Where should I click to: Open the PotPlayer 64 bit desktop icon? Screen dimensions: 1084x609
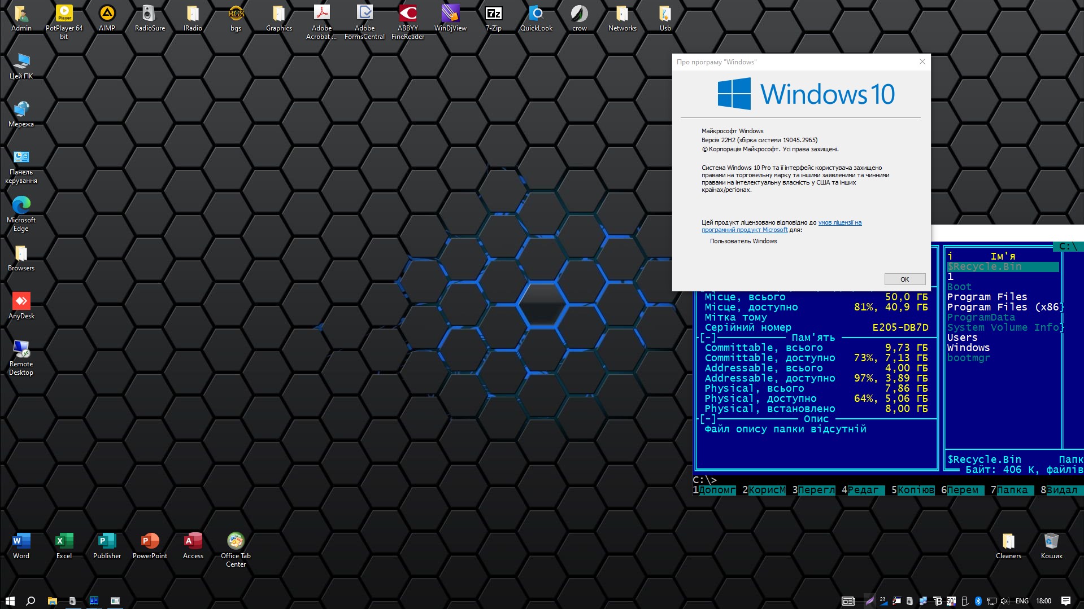(x=64, y=14)
